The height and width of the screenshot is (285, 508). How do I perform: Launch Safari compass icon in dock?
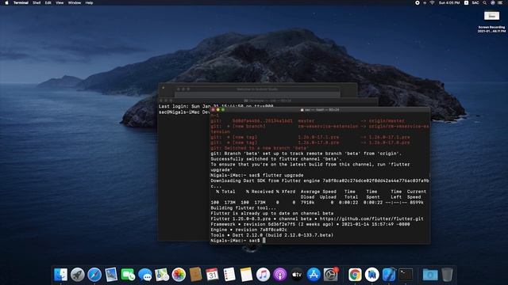(x=94, y=275)
